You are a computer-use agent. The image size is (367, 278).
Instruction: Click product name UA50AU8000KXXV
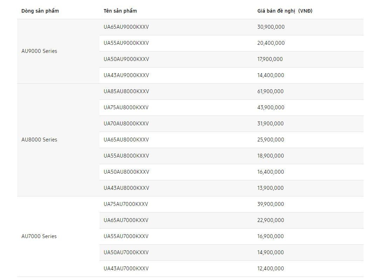126,172
